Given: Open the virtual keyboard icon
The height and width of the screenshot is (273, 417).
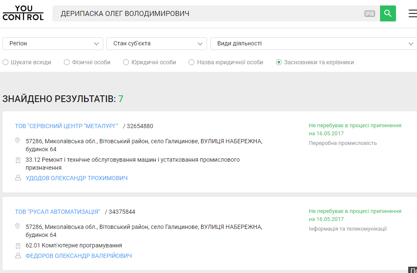Looking at the screenshot, I should (x=370, y=14).
